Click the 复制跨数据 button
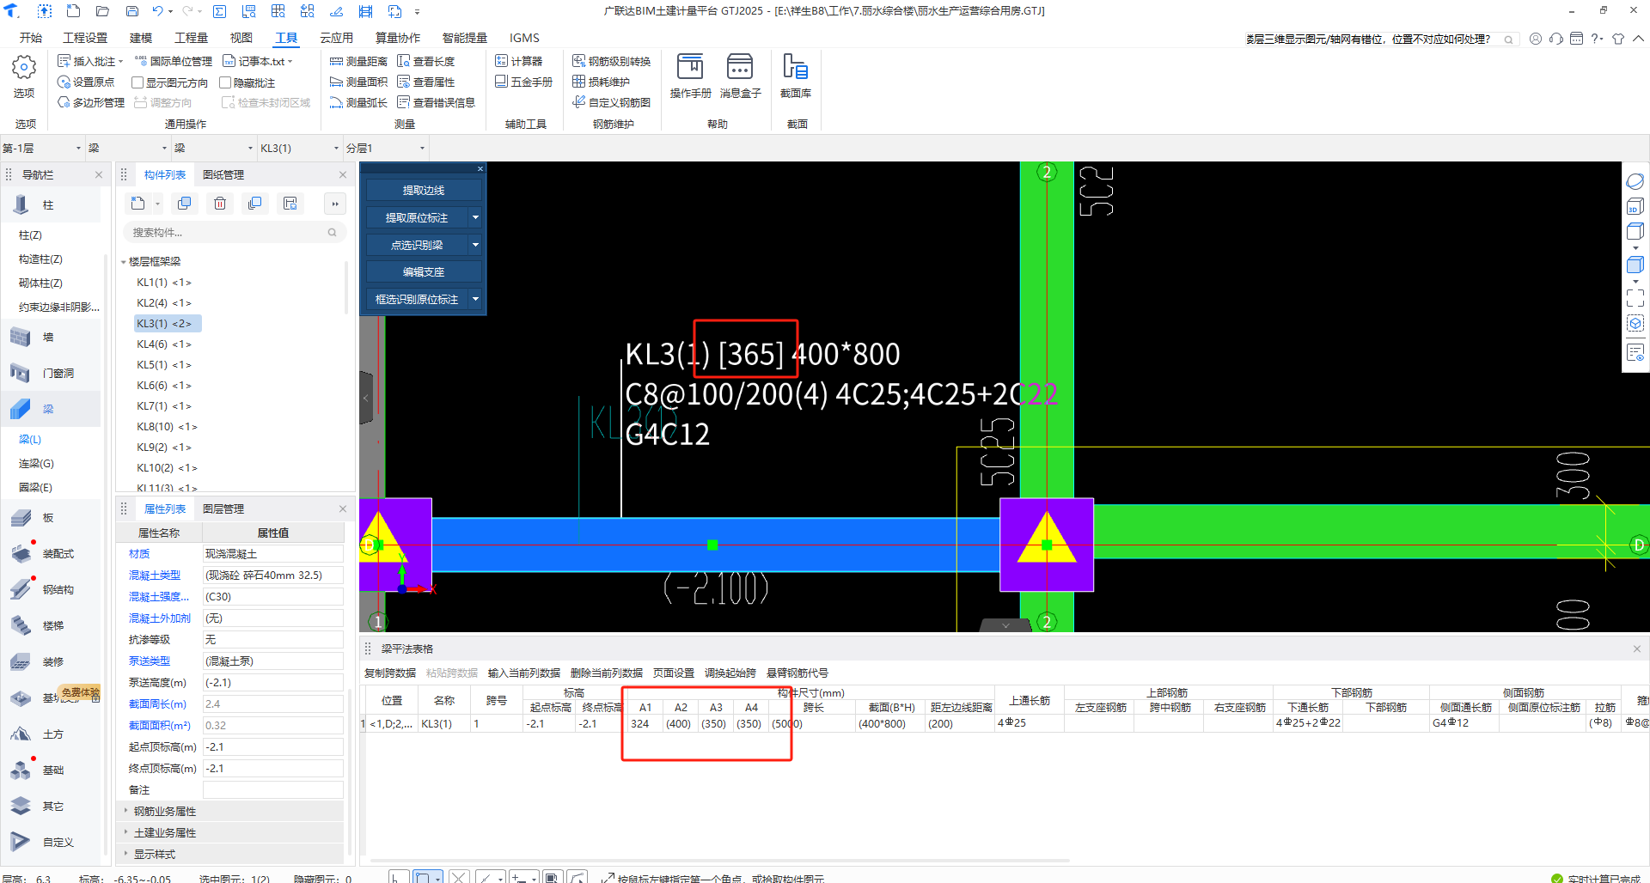Viewport: 1650px width, 883px height. tap(390, 673)
